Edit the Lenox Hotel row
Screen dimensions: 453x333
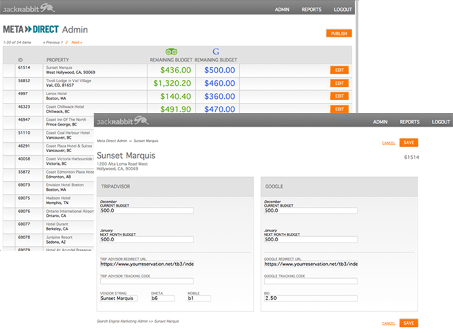tap(339, 96)
